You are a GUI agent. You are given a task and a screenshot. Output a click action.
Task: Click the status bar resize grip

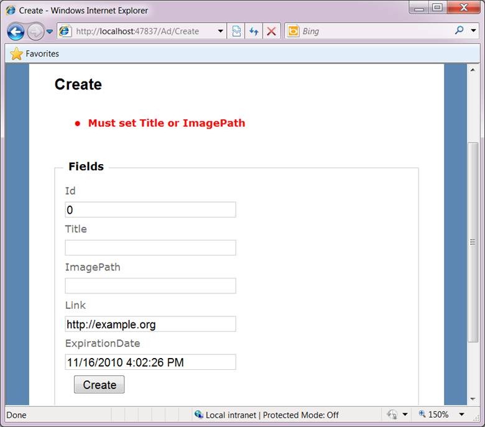click(x=476, y=418)
